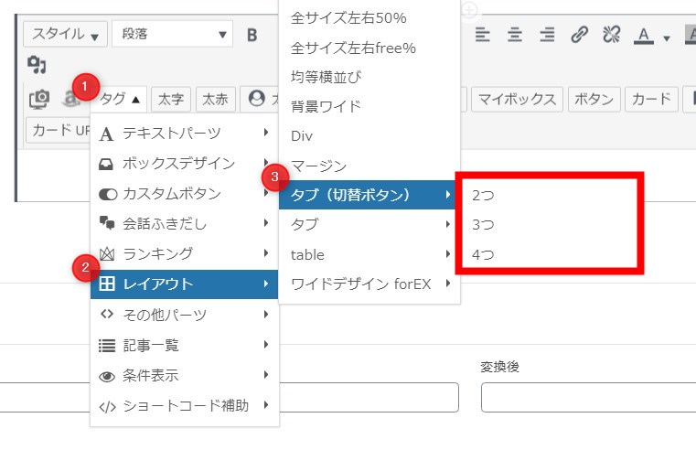Screen dimensions: 696x450
Task: Click the align right icon
Action: pyautogui.click(x=547, y=36)
